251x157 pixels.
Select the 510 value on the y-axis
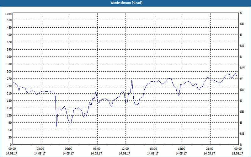(9, 20)
